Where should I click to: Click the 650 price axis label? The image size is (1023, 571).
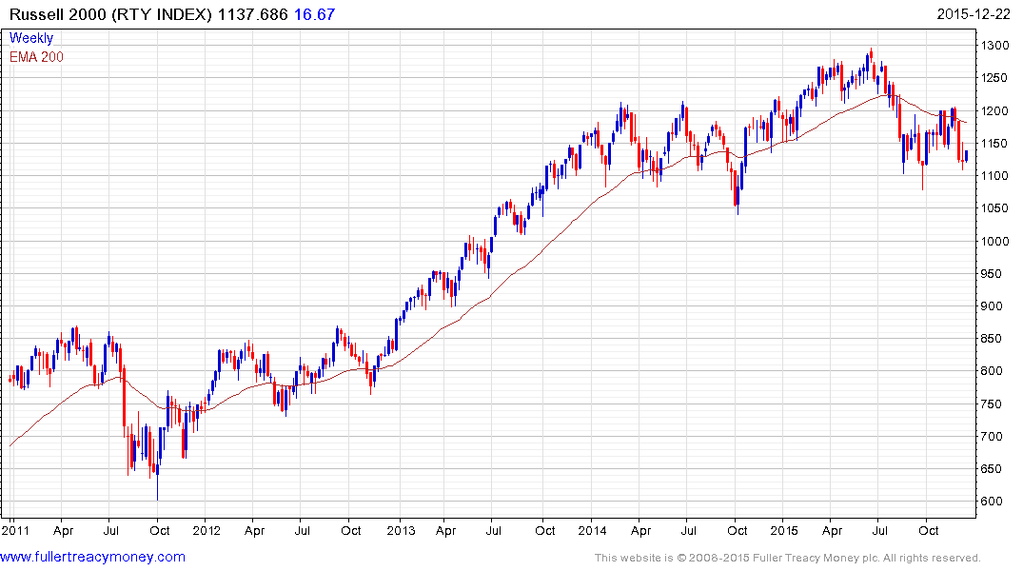pyautogui.click(x=993, y=469)
